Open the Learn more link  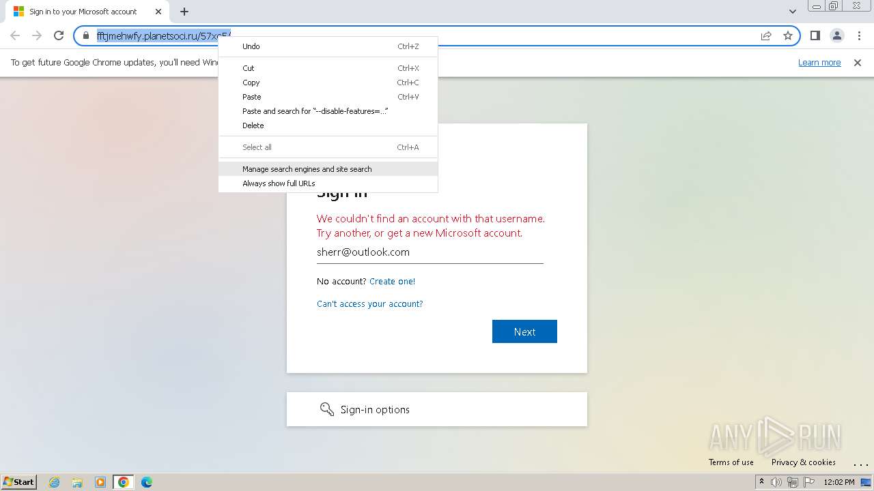pyautogui.click(x=819, y=62)
